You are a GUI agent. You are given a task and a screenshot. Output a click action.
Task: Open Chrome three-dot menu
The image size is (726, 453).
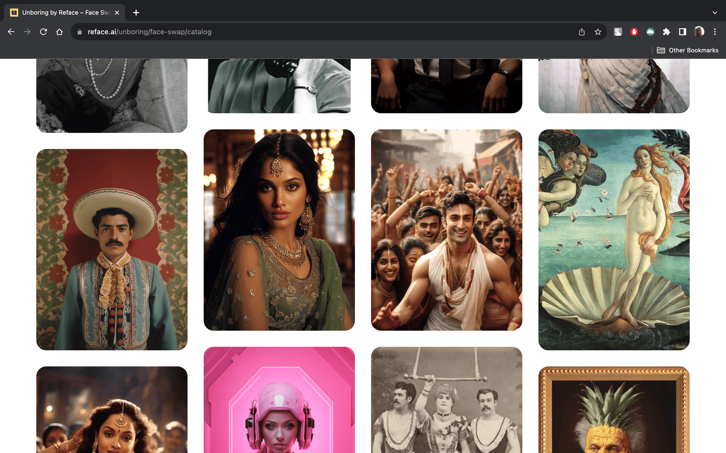[715, 32]
